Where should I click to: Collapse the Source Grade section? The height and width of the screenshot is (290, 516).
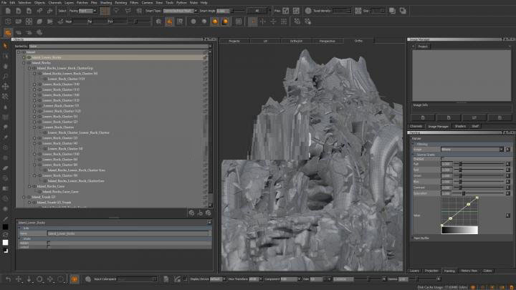pyautogui.click(x=414, y=155)
